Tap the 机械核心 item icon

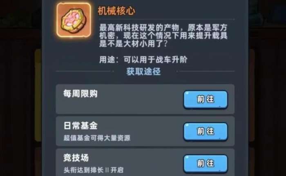74,20
